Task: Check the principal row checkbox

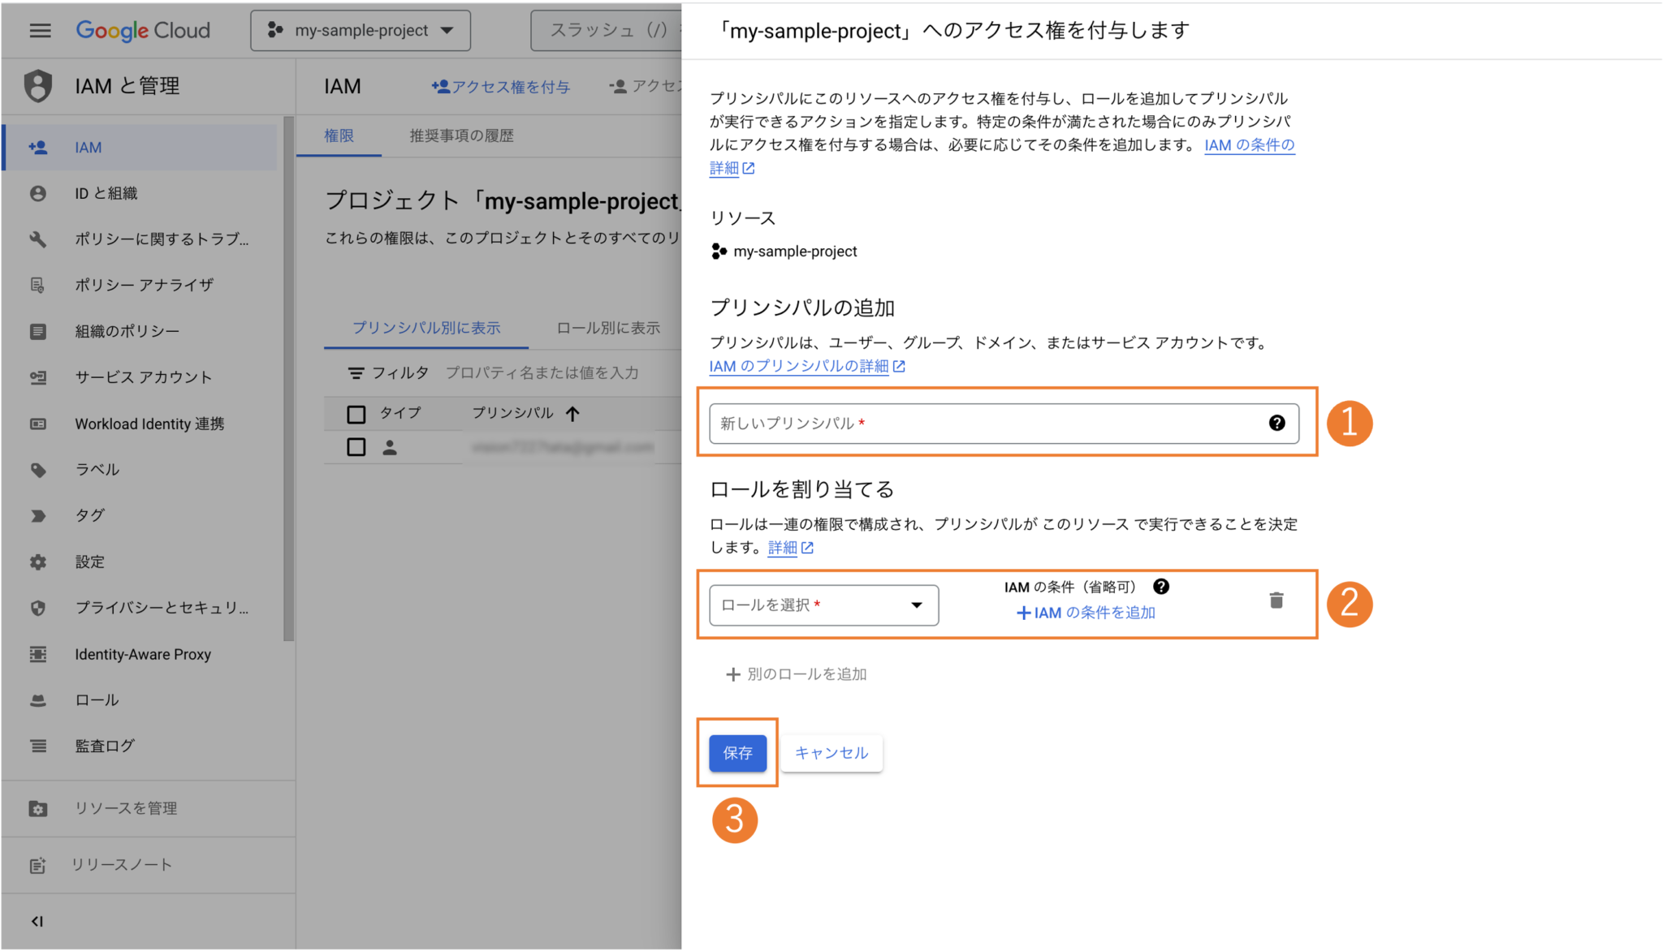Action: [356, 446]
